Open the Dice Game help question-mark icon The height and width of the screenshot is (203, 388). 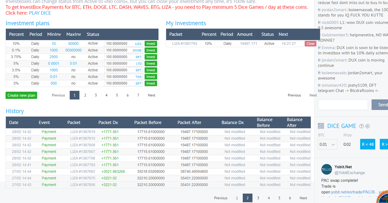point(361,126)
